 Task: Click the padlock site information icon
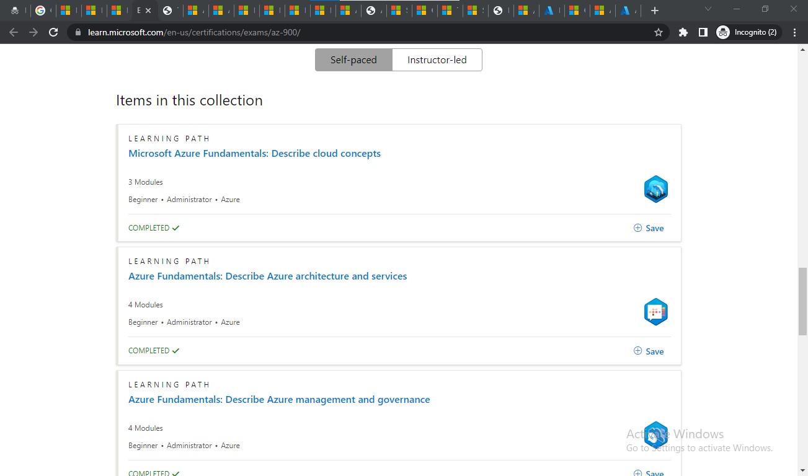coord(78,32)
